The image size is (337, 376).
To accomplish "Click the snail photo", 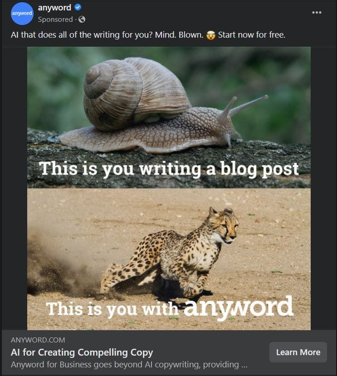I will [x=169, y=117].
